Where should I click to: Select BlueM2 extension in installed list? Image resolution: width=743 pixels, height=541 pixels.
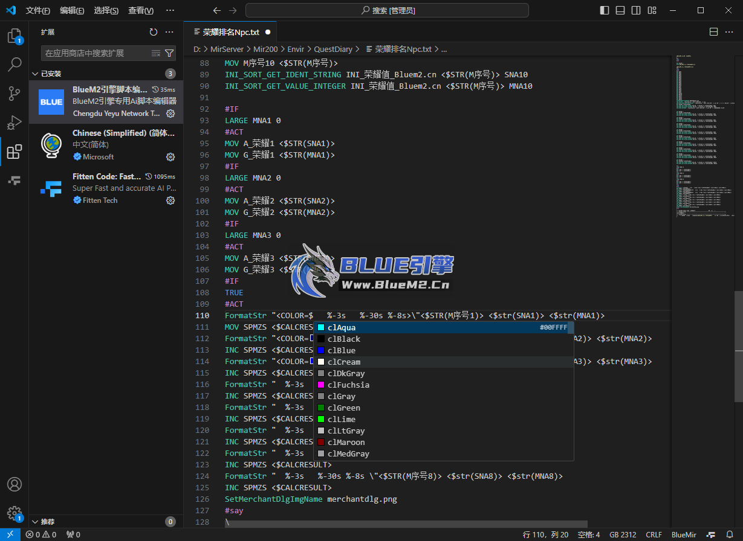(x=106, y=101)
